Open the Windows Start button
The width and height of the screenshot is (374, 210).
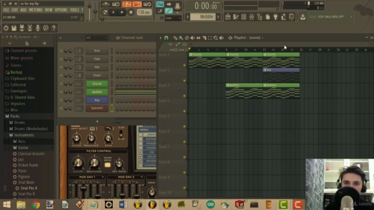point(6,205)
